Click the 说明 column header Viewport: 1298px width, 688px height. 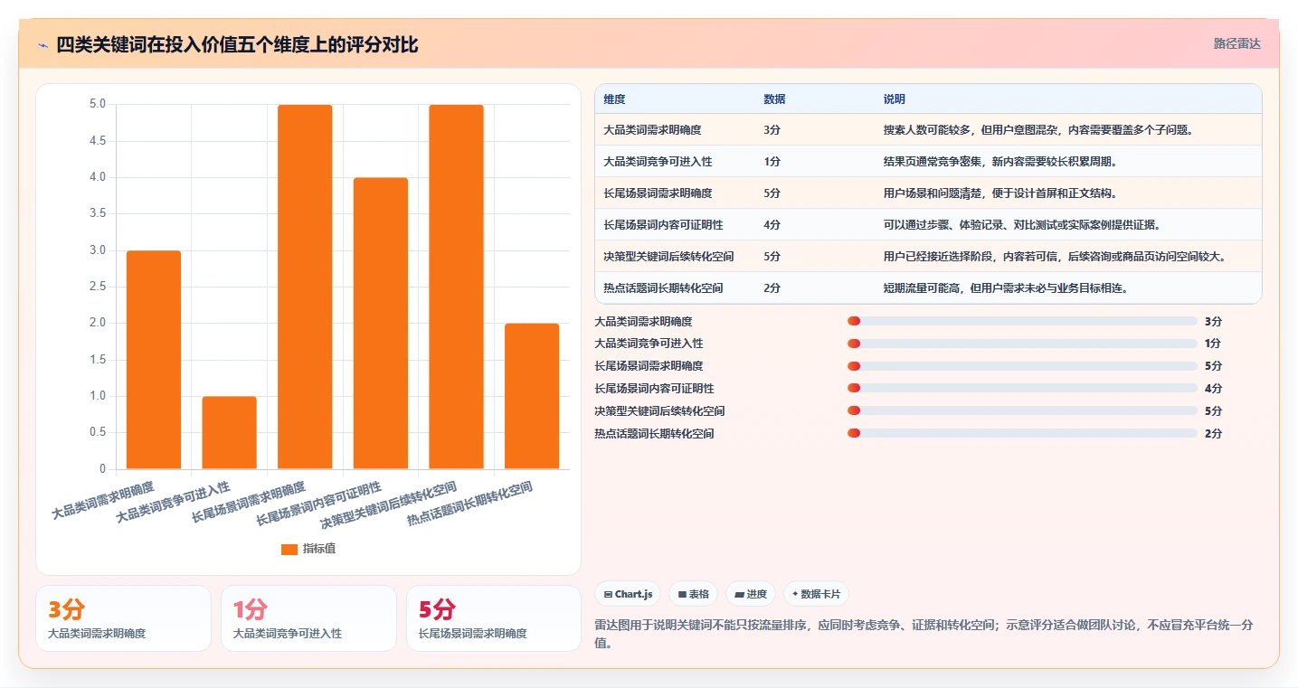(x=894, y=99)
